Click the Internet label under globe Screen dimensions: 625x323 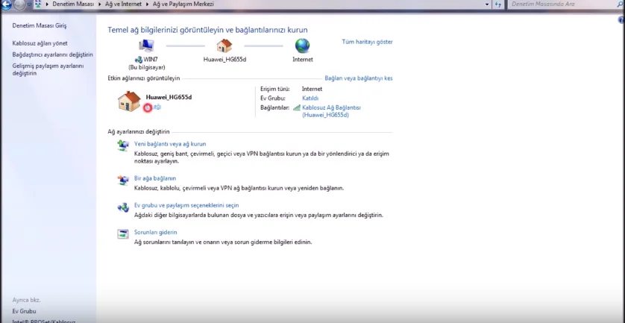(x=303, y=60)
